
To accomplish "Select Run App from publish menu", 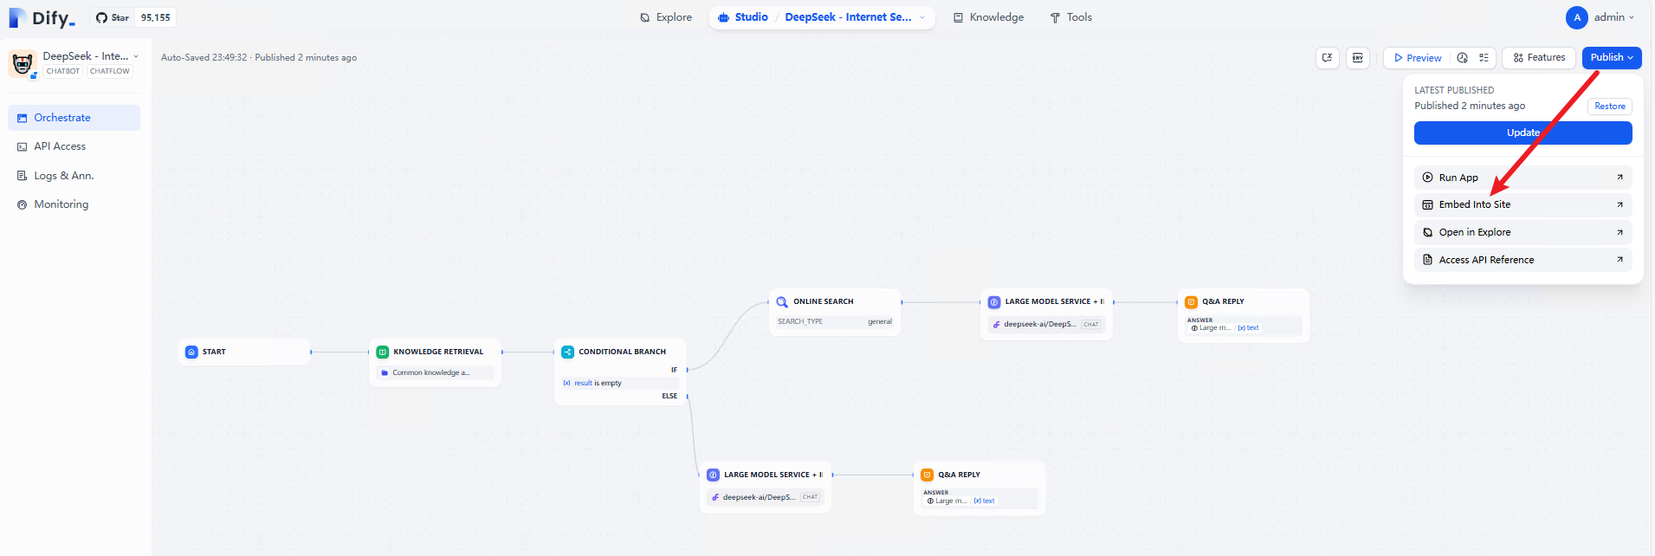I will 1522,178.
